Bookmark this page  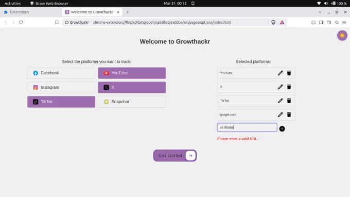57,22
